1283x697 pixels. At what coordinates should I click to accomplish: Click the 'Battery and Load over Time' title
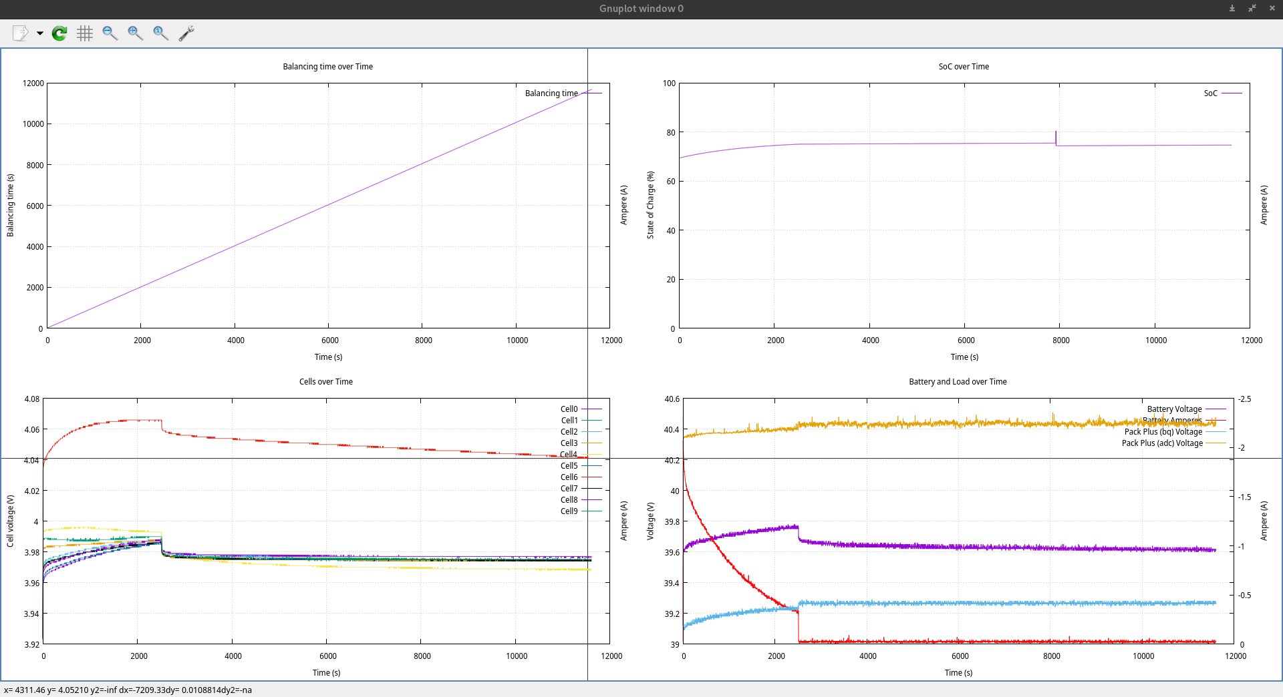(x=958, y=382)
